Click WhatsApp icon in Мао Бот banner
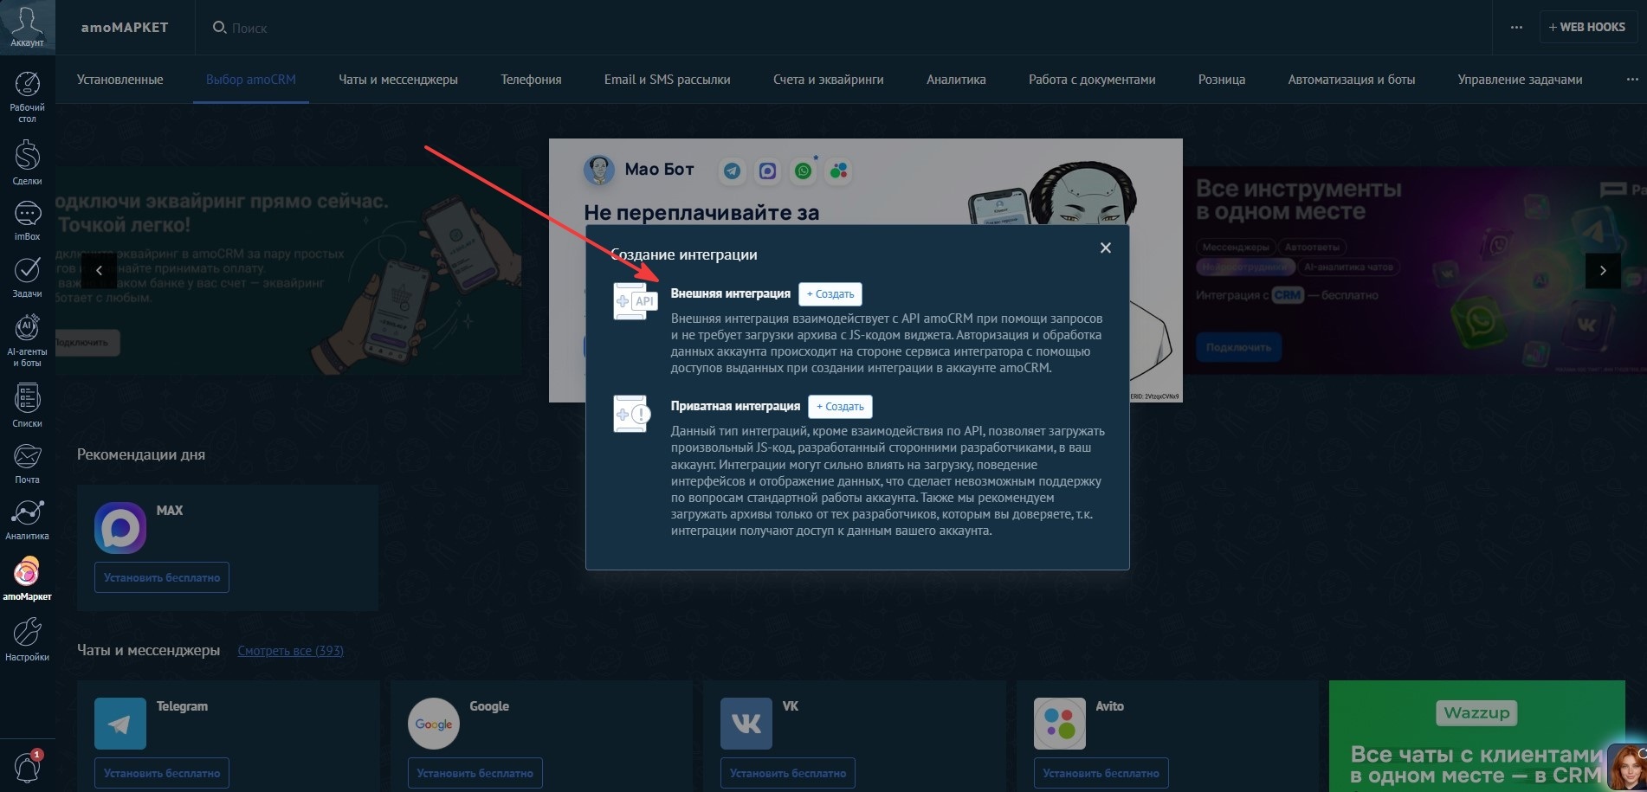 pyautogui.click(x=804, y=171)
